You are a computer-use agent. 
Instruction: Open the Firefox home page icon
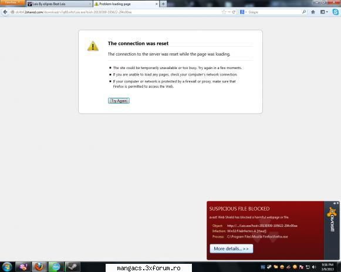pos(313,12)
